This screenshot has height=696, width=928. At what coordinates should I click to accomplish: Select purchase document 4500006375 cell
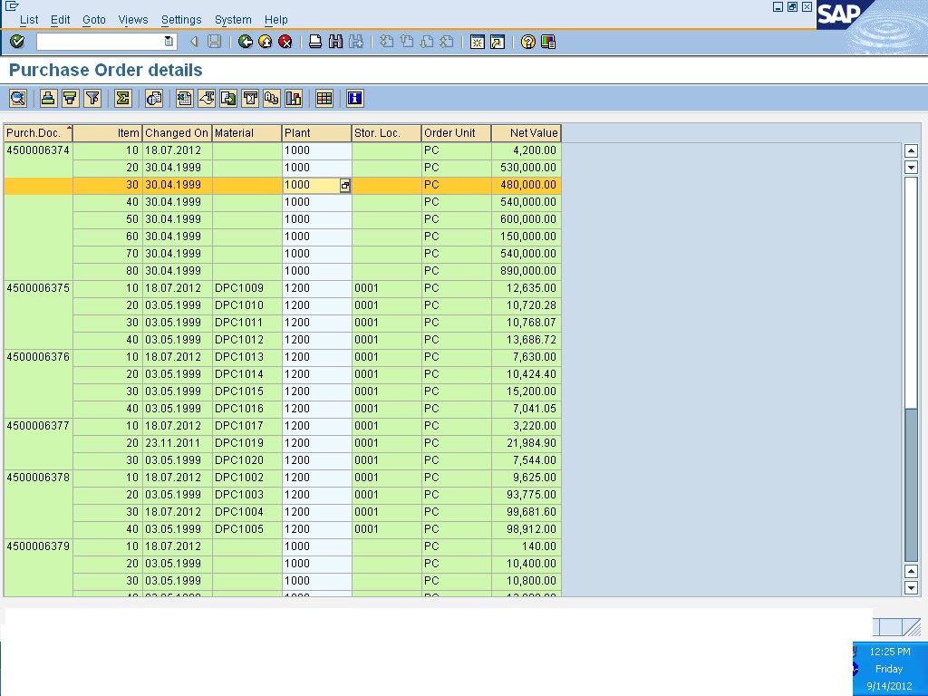pos(38,288)
